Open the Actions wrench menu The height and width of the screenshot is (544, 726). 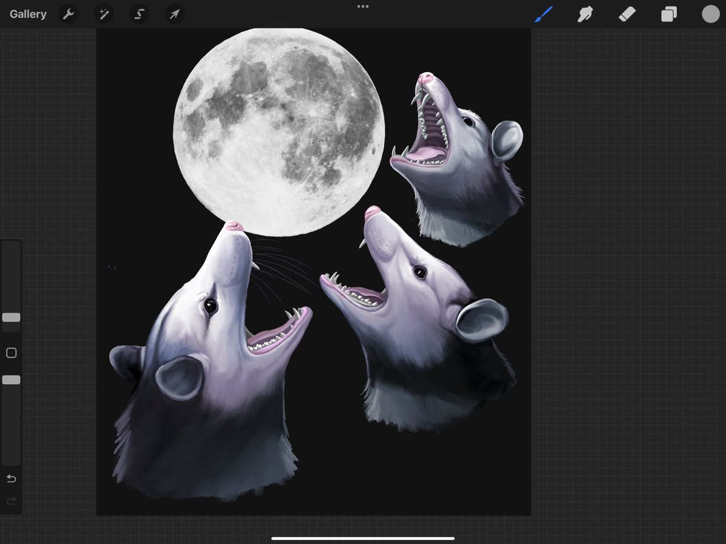(68, 14)
